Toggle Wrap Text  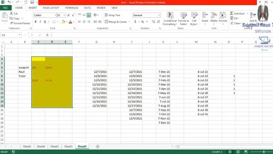click(112, 15)
